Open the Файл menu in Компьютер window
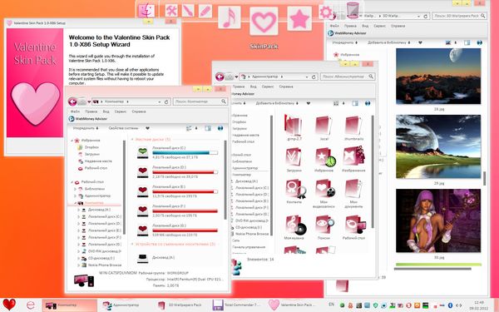The width and height of the screenshot is (499, 312). tap(75, 111)
